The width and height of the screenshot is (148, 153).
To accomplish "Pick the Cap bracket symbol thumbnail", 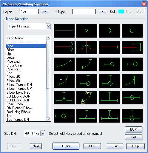I will (x=132, y=47).
